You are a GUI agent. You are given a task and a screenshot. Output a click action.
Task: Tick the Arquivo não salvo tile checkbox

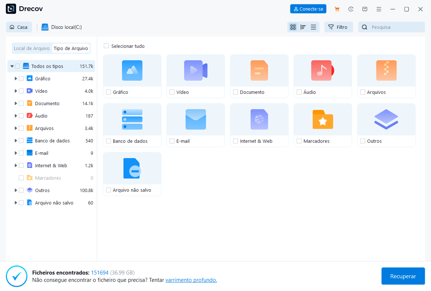click(x=108, y=190)
